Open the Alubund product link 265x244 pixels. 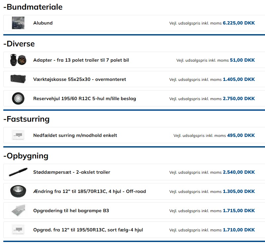pyautogui.click(x=43, y=23)
